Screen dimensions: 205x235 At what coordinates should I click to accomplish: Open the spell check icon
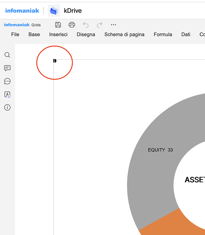click(7, 94)
